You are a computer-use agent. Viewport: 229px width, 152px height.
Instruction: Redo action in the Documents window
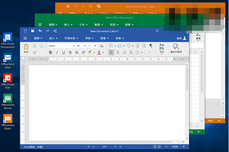pos(48,31)
